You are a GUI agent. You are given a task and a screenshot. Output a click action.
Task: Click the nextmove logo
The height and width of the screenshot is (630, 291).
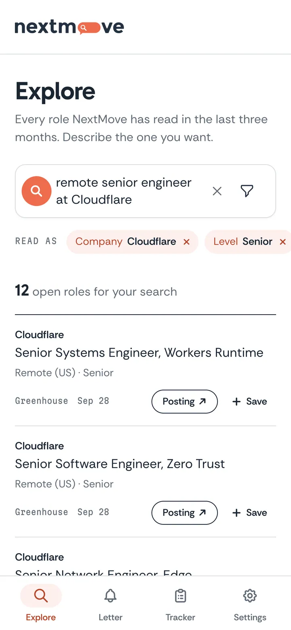coord(70,27)
